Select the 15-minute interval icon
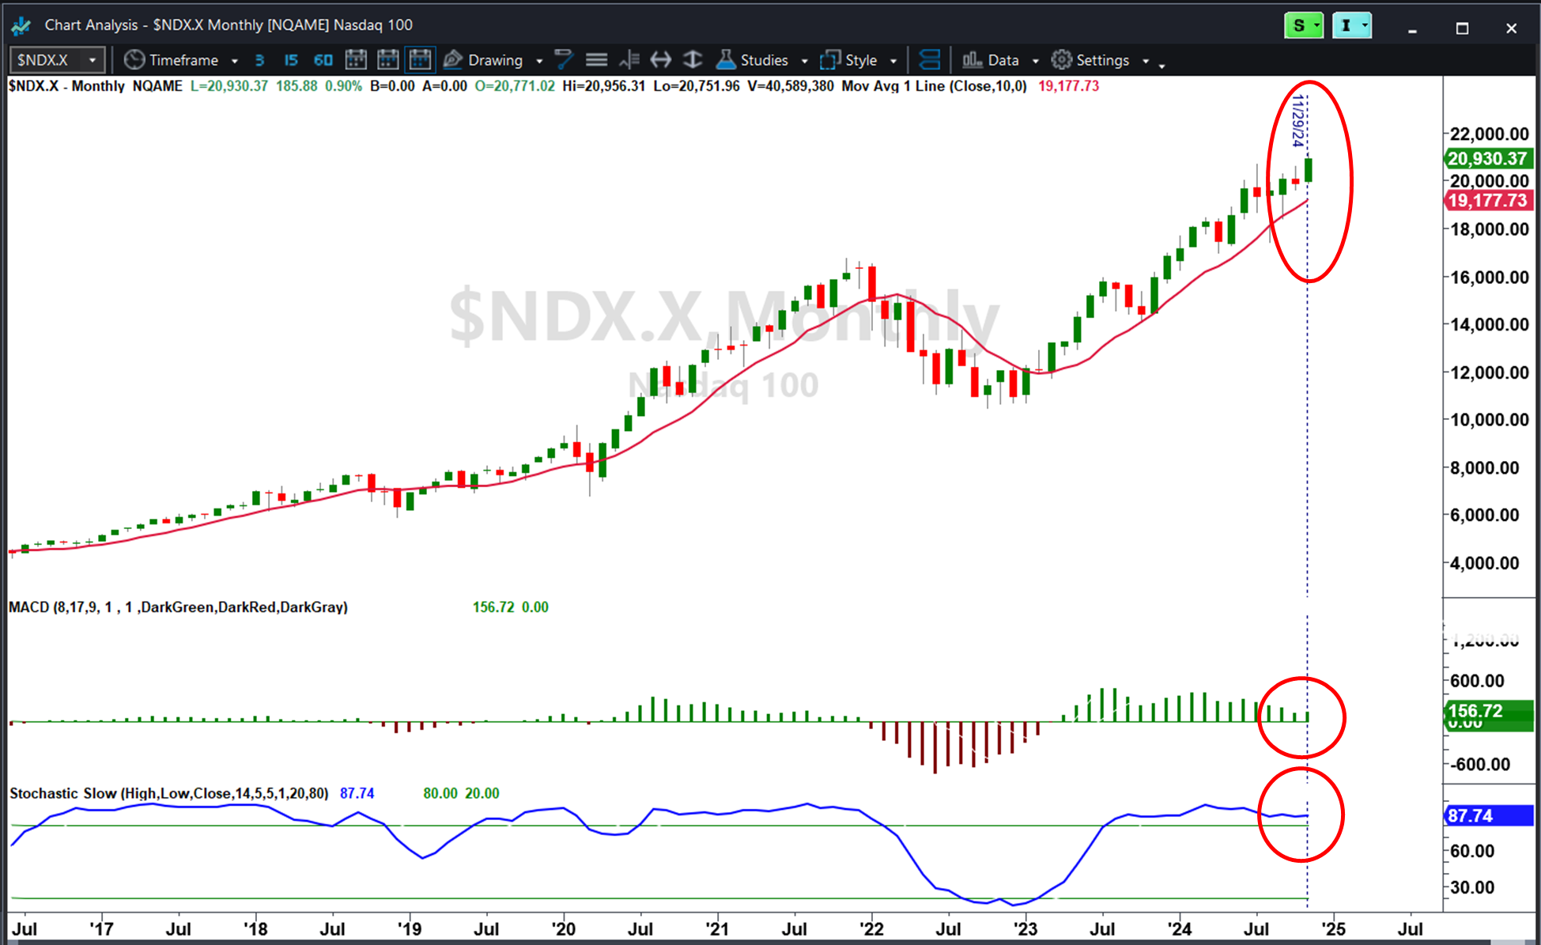Viewport: 1541px width, 945px height. point(291,60)
